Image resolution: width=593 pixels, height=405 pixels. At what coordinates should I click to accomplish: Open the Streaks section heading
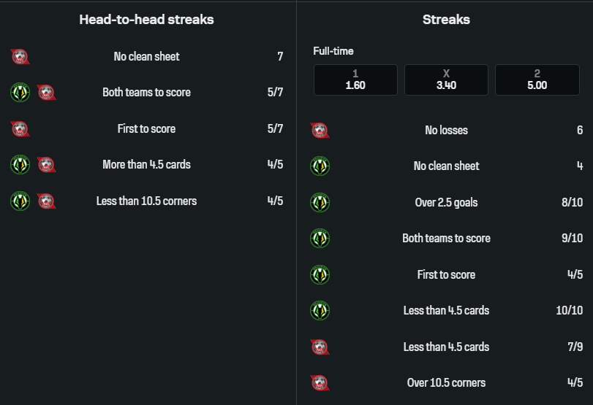(446, 20)
